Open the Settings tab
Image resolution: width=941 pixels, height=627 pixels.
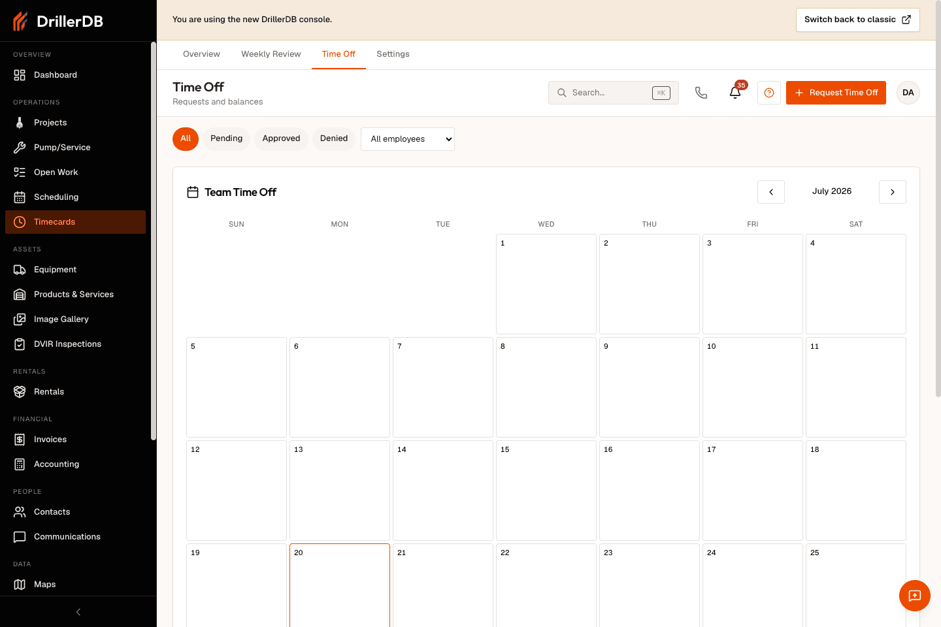[x=393, y=54]
